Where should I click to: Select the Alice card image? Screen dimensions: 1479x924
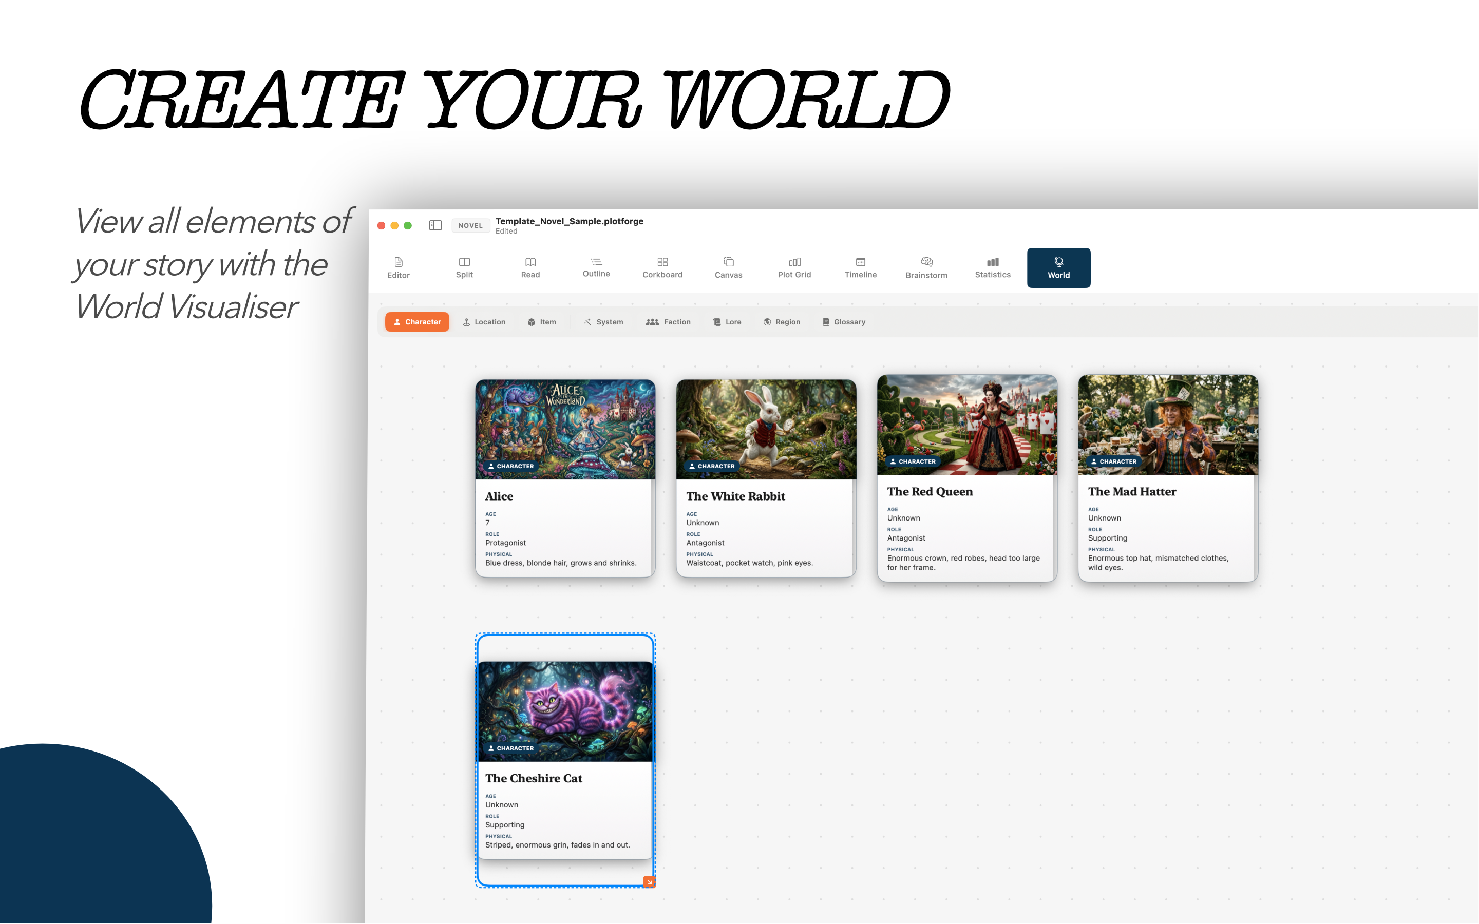pyautogui.click(x=565, y=430)
